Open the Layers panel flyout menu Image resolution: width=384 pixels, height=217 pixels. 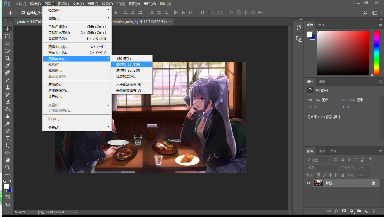(380, 151)
